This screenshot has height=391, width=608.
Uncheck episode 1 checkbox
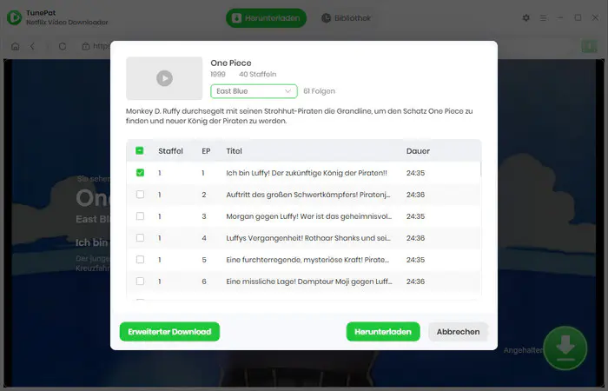(x=140, y=173)
